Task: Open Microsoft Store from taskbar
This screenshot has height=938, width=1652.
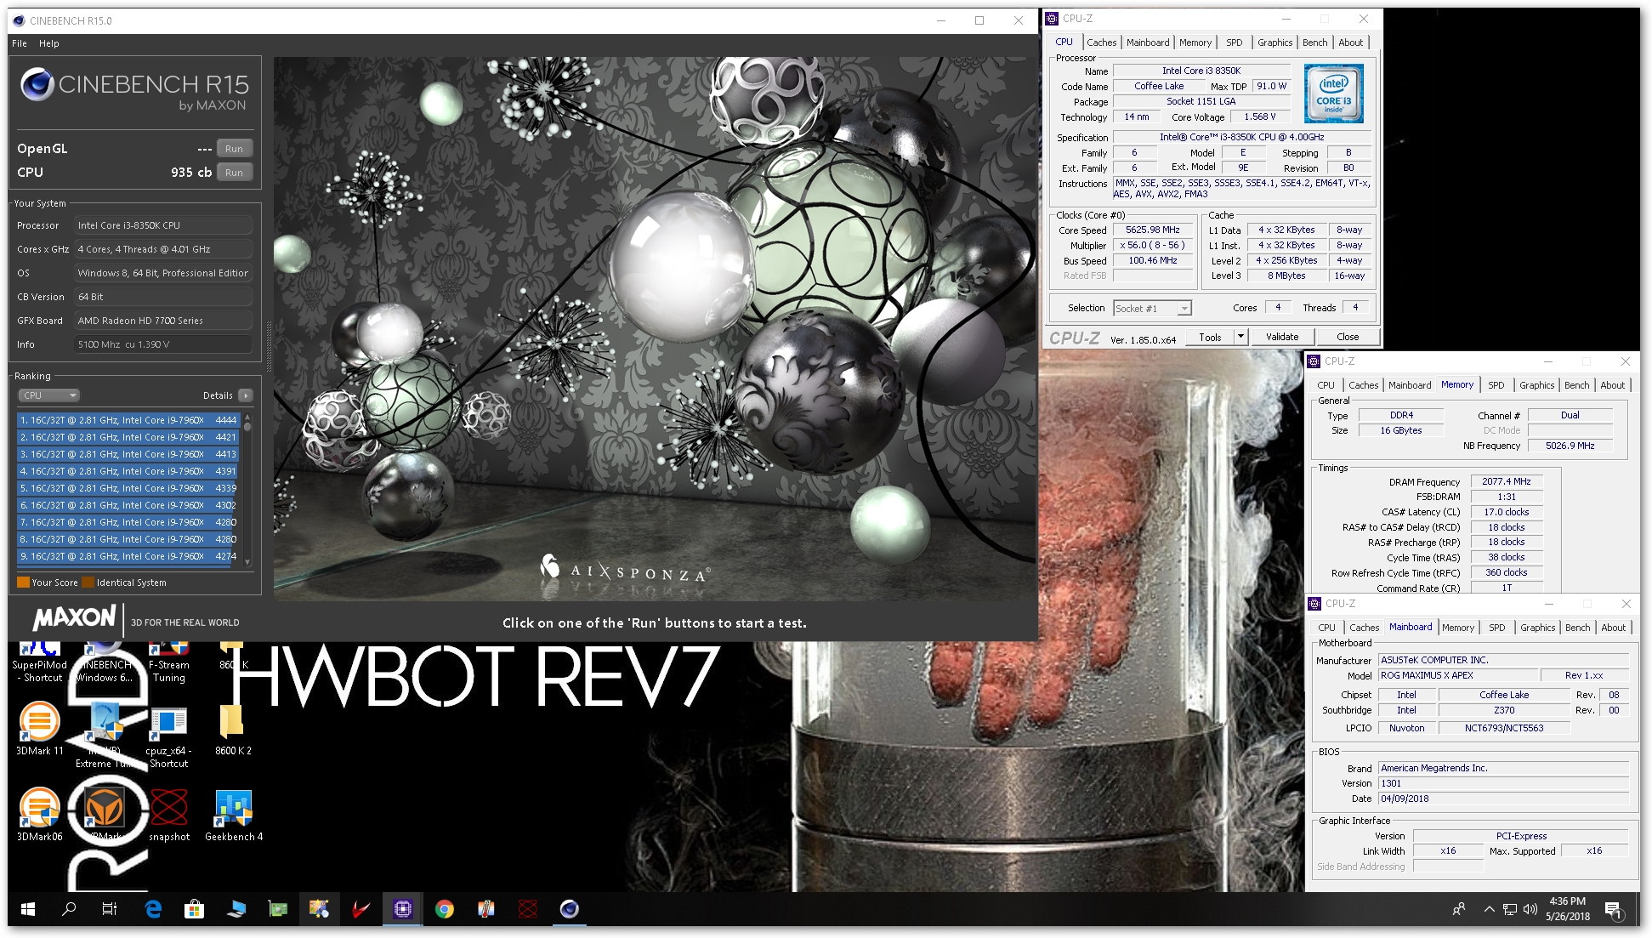Action: coord(194,909)
